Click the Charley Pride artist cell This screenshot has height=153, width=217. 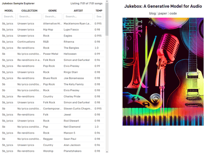click(x=72, y=97)
